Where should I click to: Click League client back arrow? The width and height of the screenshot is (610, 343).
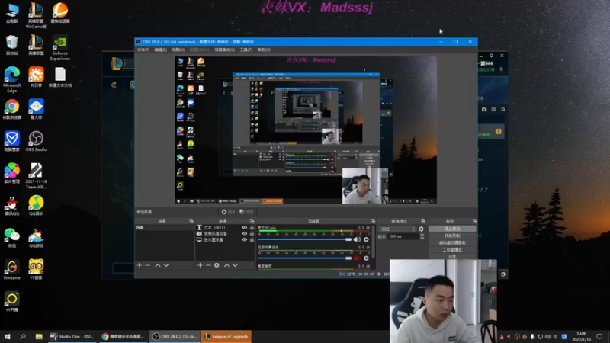point(114,85)
